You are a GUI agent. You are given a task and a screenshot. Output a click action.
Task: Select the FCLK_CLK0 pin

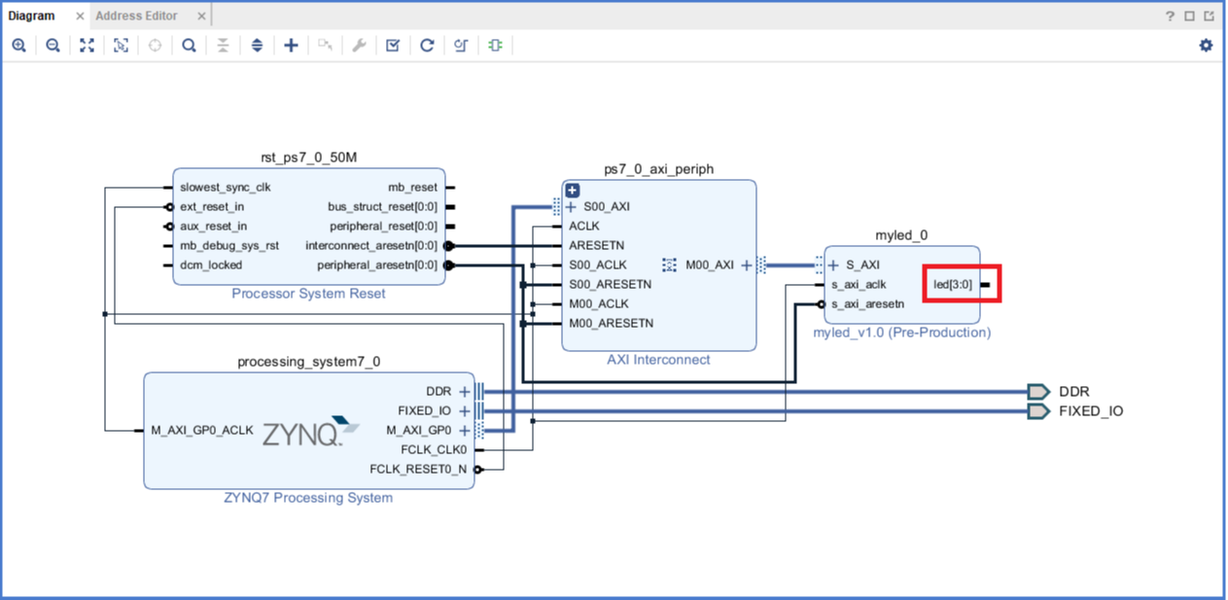tap(434, 449)
